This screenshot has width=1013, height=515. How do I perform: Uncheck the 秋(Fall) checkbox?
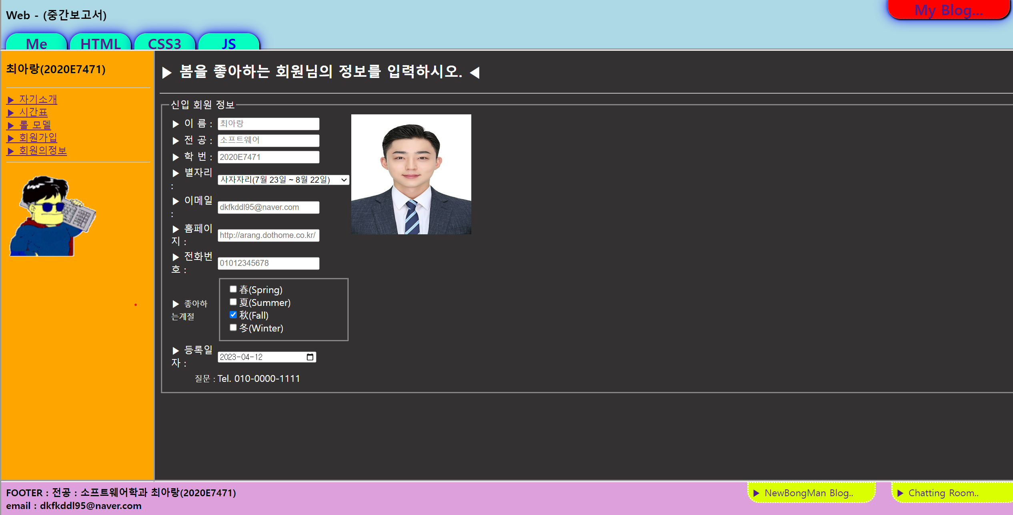(x=233, y=315)
